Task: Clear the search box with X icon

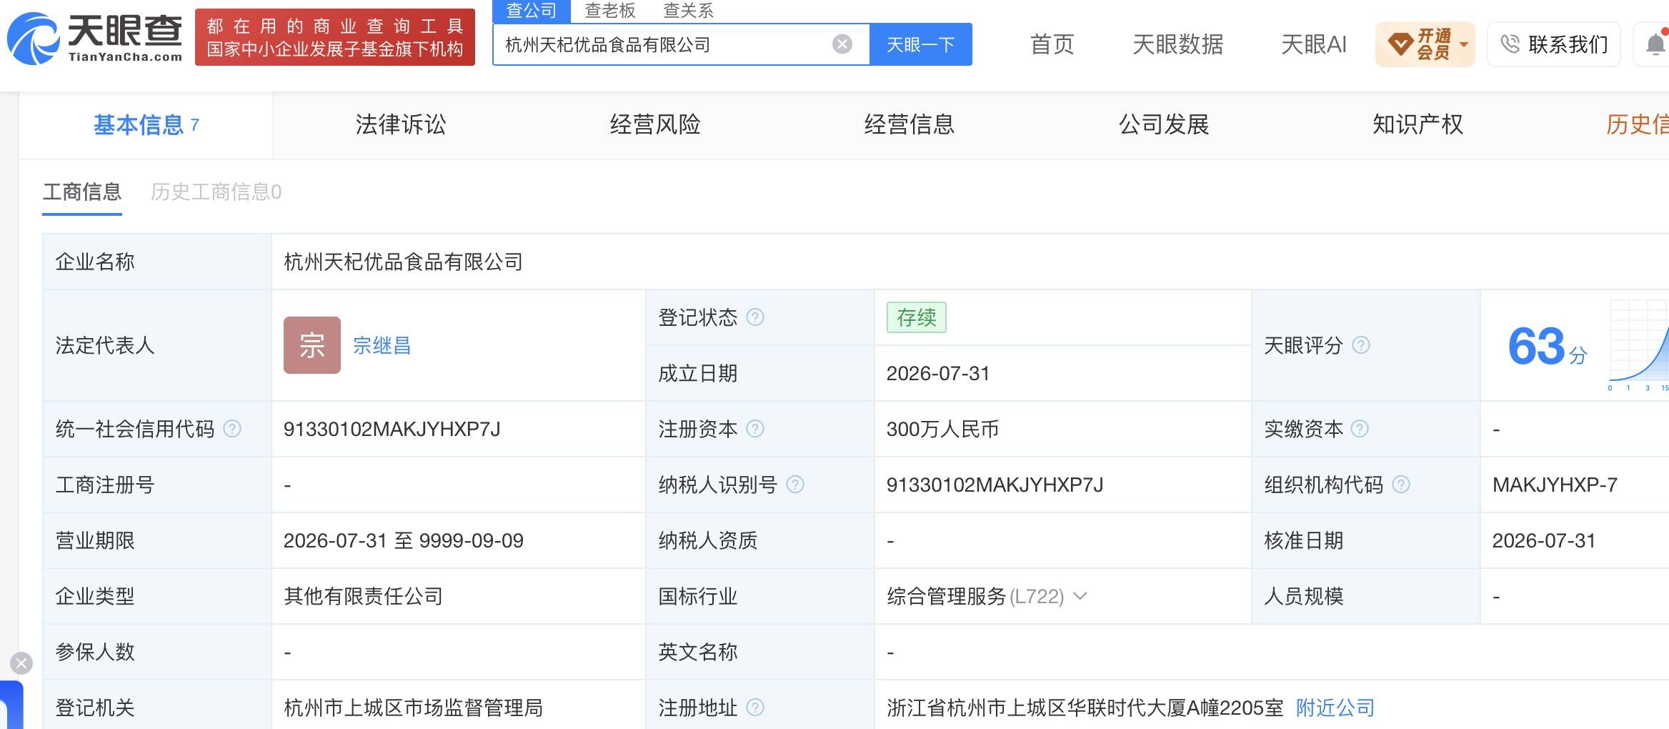Action: 842,44
